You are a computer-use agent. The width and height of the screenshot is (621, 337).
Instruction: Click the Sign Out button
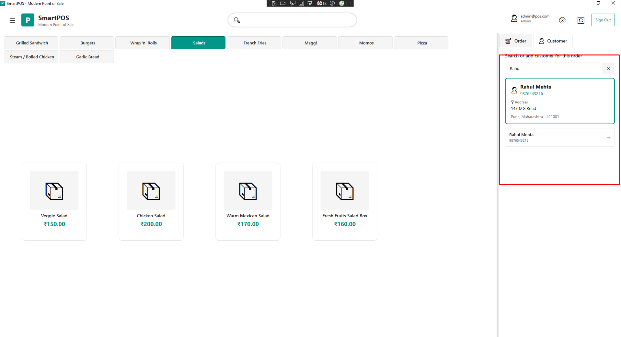(x=603, y=20)
